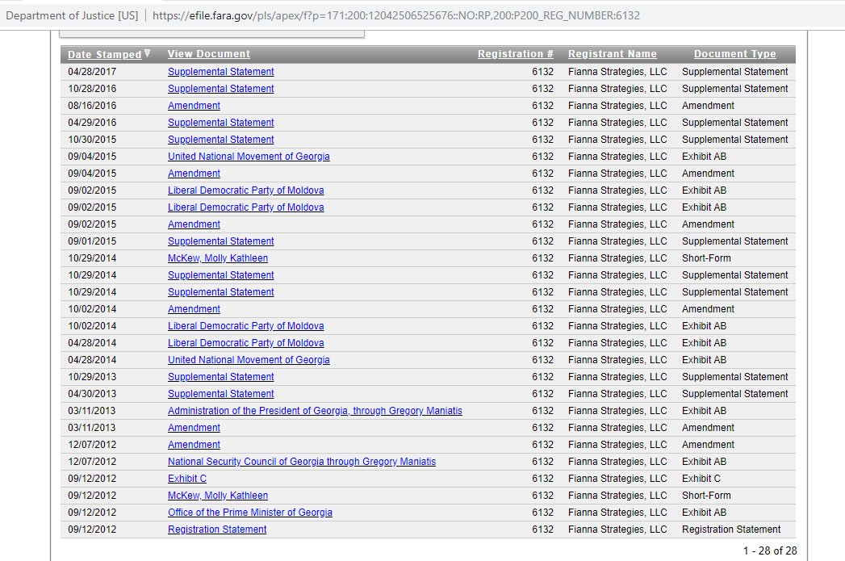
Task: Select the Exhibit C document type cell
Action: [x=701, y=479]
